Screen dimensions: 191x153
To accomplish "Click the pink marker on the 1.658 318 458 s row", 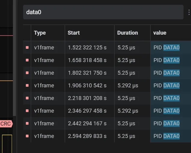I will point(27,60).
